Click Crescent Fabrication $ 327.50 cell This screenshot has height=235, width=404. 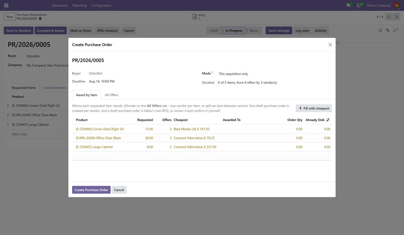(195, 147)
